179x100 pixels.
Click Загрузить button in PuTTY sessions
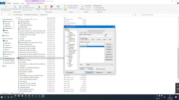pyautogui.click(x=109, y=47)
